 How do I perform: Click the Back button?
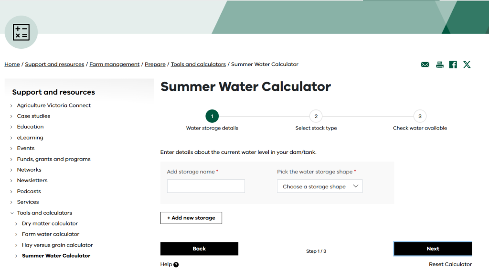click(199, 249)
